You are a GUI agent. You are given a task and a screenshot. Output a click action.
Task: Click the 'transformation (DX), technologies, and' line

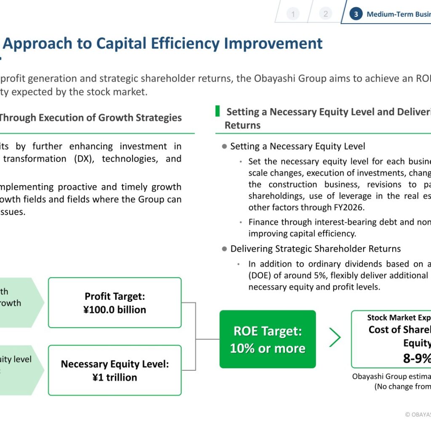[x=92, y=159]
